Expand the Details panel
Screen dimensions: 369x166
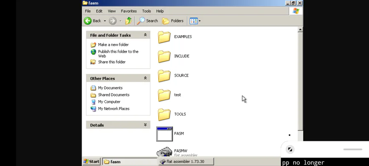tap(145, 125)
